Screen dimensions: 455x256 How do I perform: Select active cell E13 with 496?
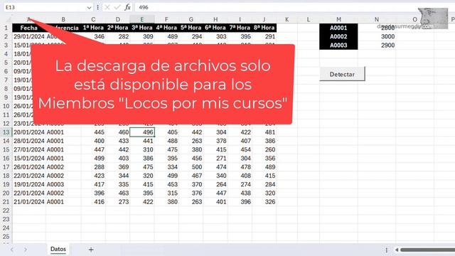pos(142,132)
